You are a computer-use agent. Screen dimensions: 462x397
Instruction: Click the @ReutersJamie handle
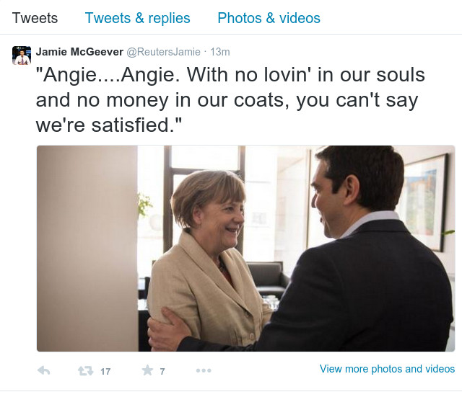coord(163,52)
